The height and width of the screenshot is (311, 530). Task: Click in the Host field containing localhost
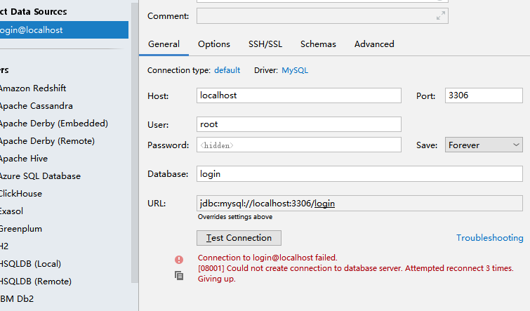pos(299,95)
